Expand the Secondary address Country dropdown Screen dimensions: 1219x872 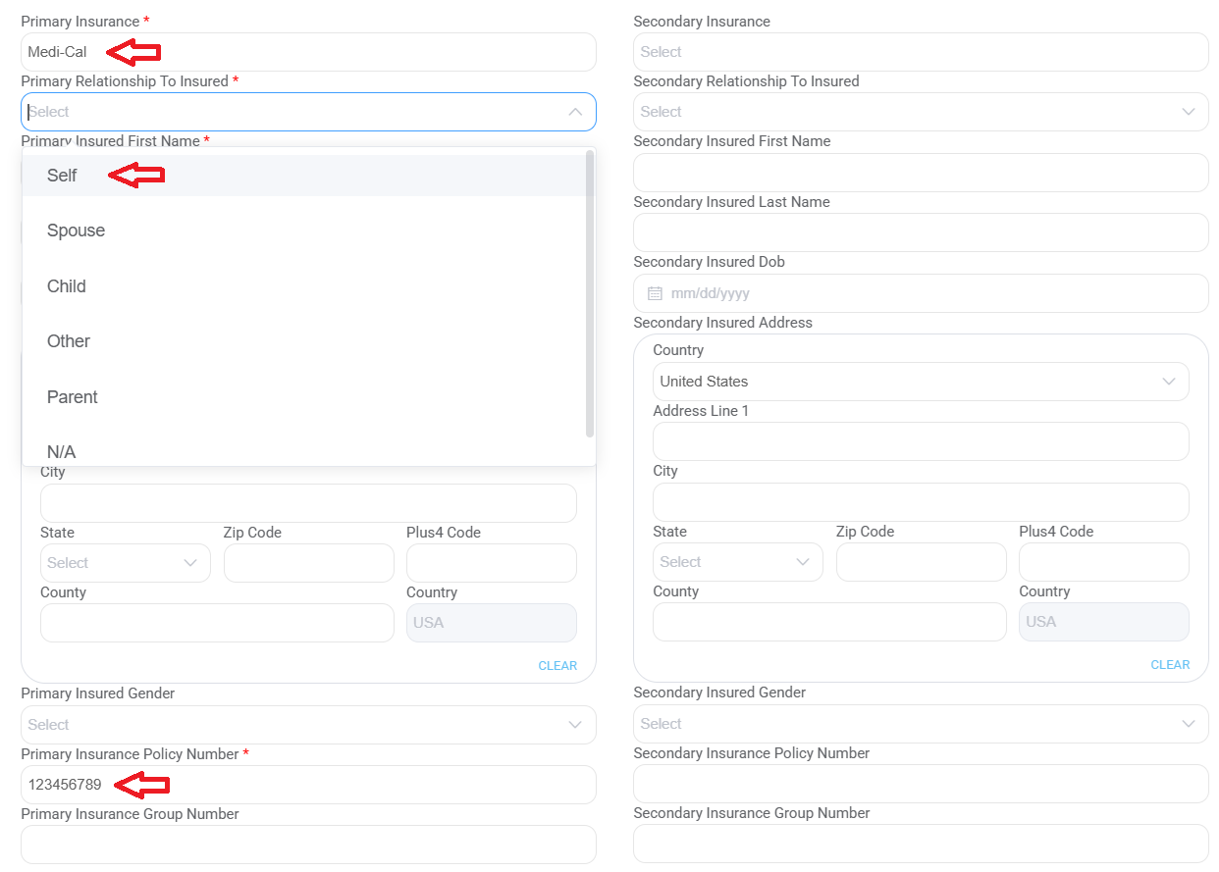coord(921,382)
